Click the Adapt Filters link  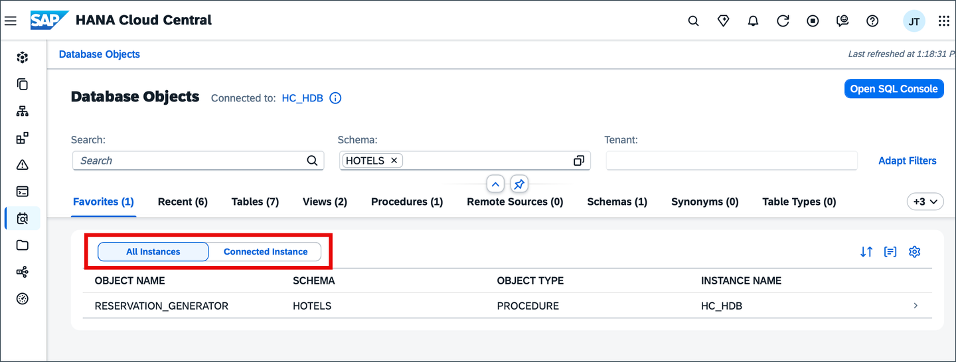[x=908, y=160]
